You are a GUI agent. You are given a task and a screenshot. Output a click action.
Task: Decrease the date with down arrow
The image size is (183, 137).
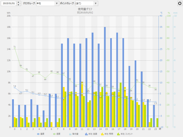click(18, 5)
